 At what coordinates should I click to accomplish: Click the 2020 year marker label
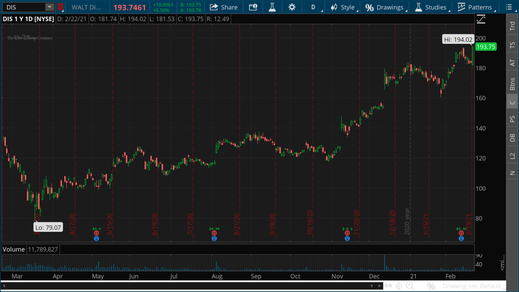[x=407, y=221]
